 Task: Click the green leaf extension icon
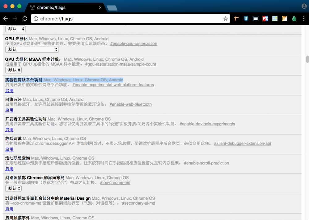tap(294, 19)
